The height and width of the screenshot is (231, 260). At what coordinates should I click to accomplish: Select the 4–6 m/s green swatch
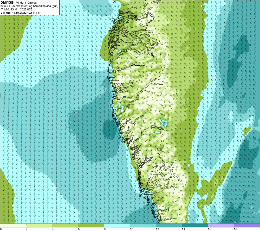[x=65, y=225]
